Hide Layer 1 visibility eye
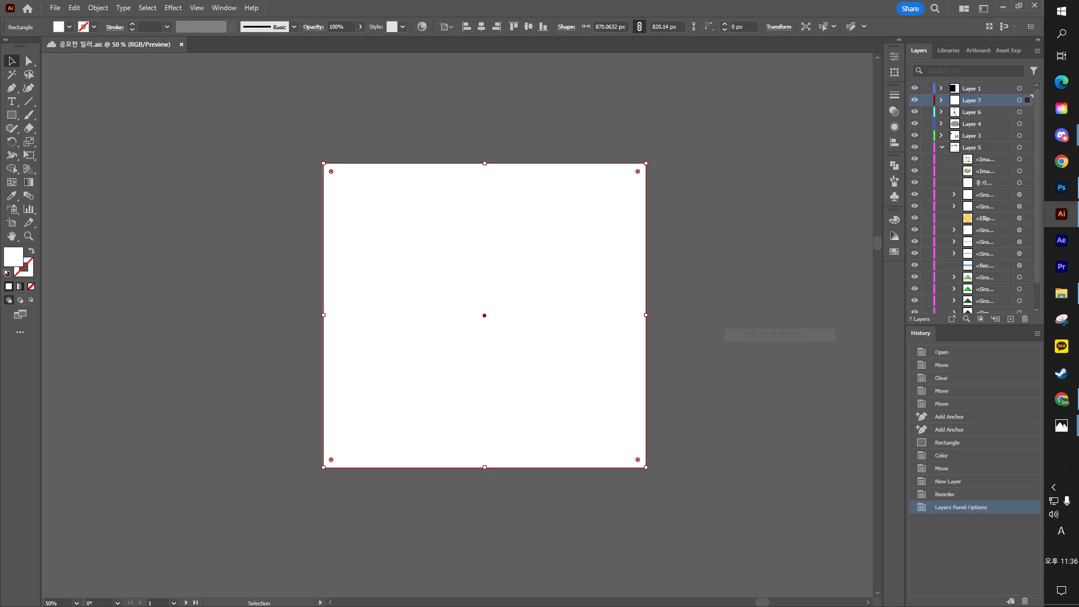The image size is (1079, 607). 914,88
